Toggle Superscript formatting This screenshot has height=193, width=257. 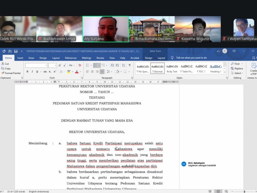pyautogui.click(x=55, y=71)
